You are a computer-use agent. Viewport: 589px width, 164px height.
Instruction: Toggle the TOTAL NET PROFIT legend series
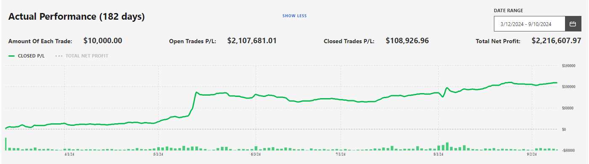tap(82, 55)
